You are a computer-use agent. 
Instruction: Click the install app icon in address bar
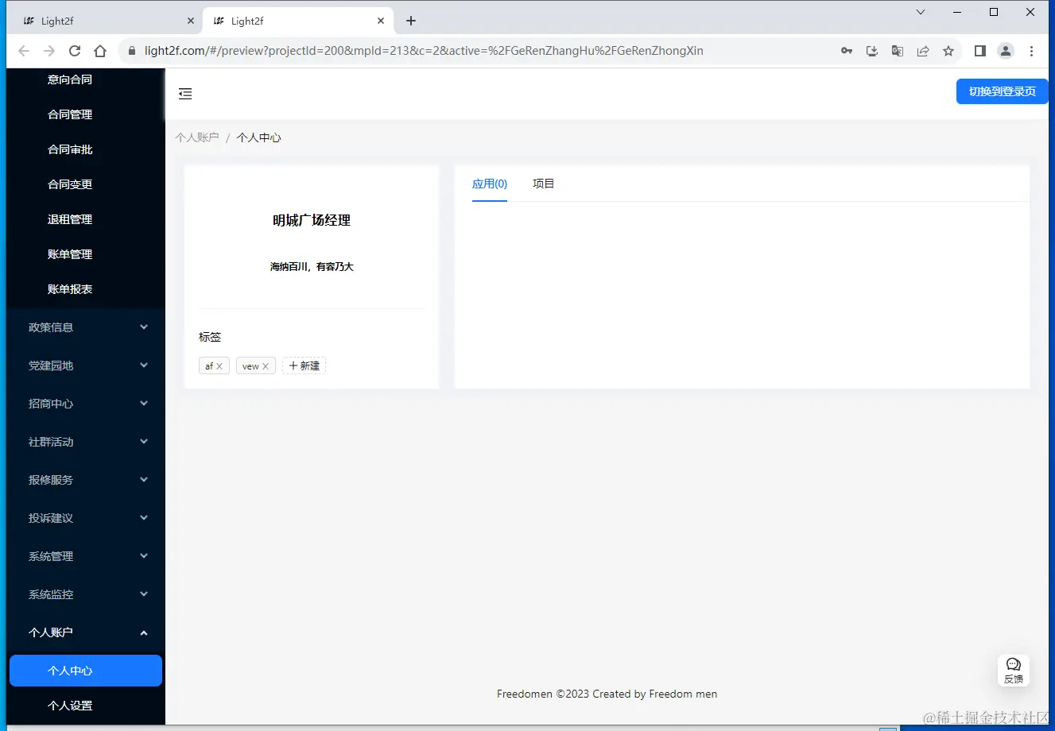(872, 51)
